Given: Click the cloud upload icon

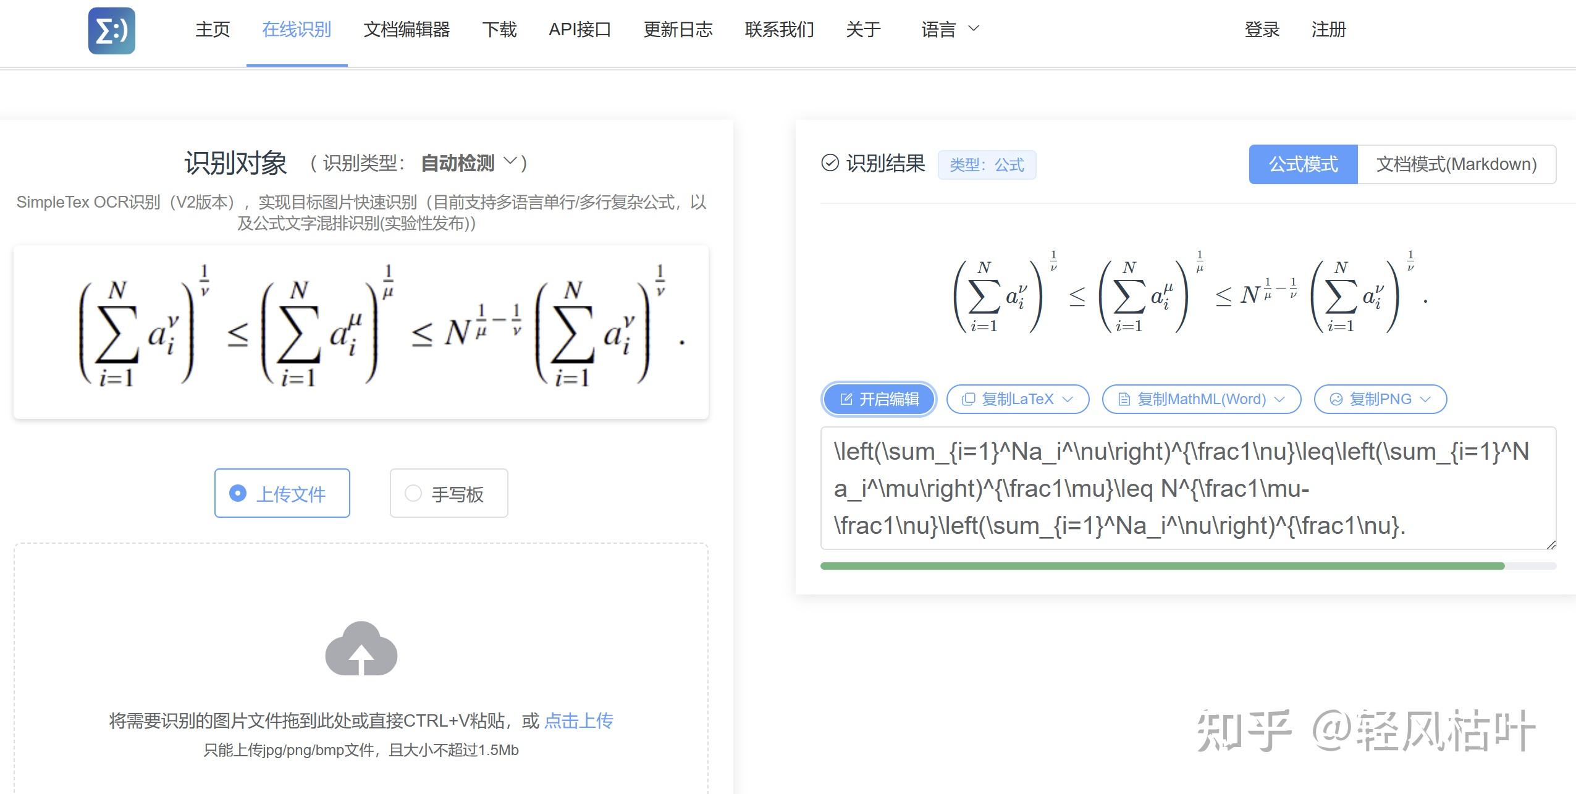Looking at the screenshot, I should (361, 649).
